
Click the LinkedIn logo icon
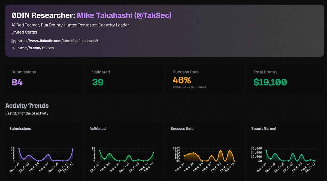tap(14, 41)
